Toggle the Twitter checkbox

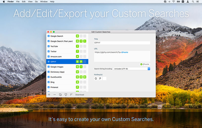click(48, 51)
